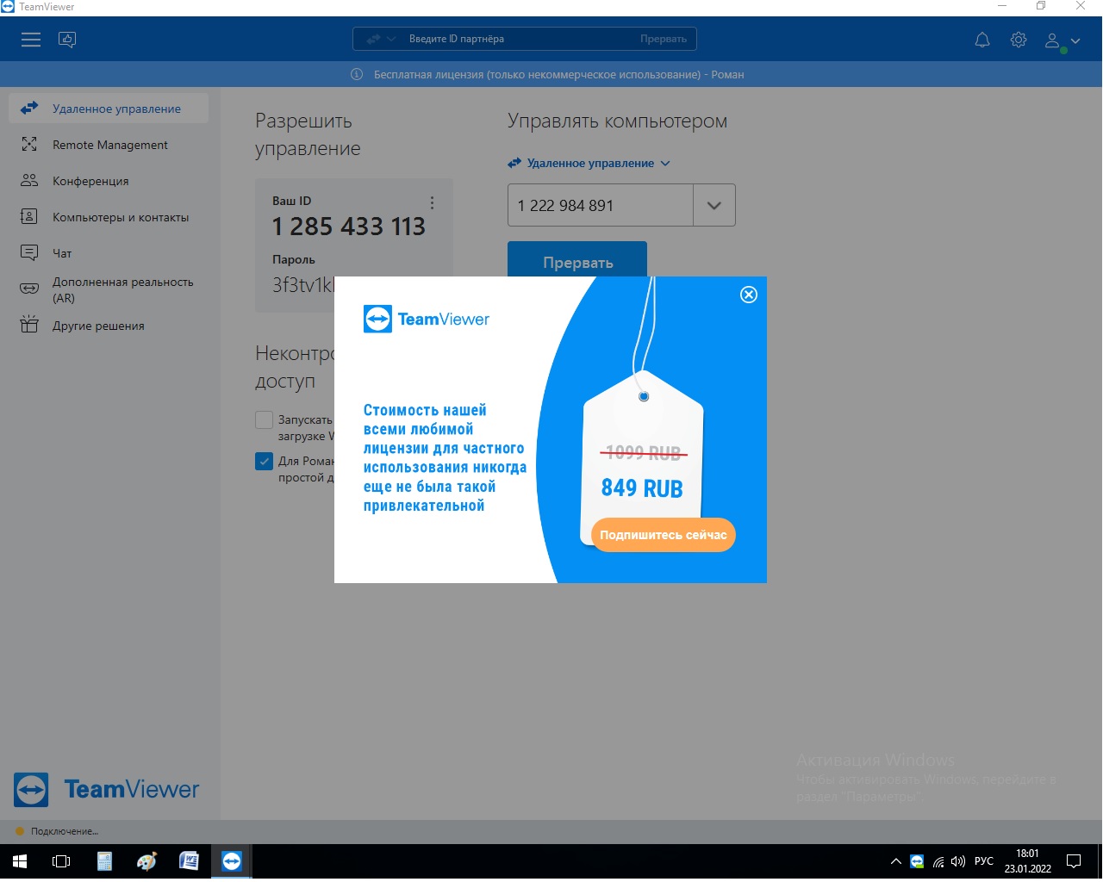
Task: Open settings gear icon
Action: point(1019,40)
